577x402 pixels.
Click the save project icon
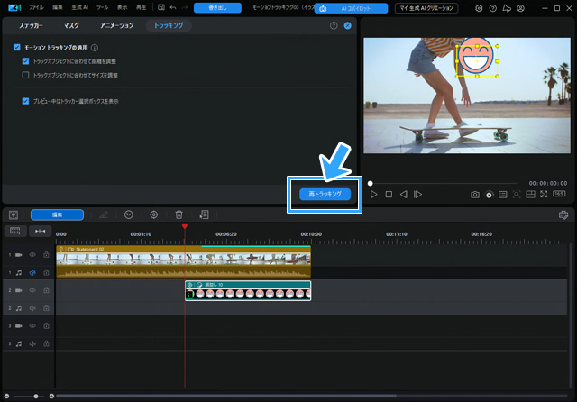click(x=161, y=7)
